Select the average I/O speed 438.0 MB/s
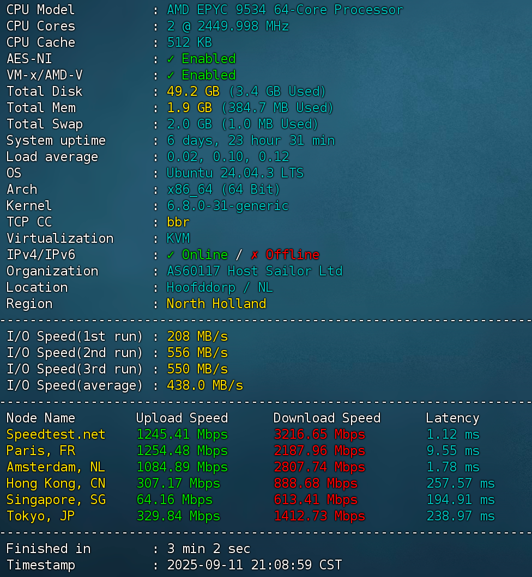Image resolution: width=532 pixels, height=577 pixels. tap(205, 385)
